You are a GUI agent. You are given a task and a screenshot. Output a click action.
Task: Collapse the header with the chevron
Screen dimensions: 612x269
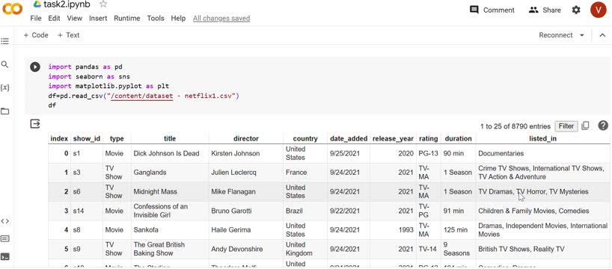602,35
